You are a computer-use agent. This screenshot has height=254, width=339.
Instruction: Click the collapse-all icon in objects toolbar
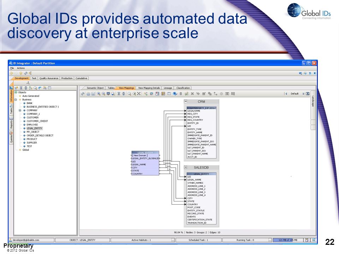26,88
